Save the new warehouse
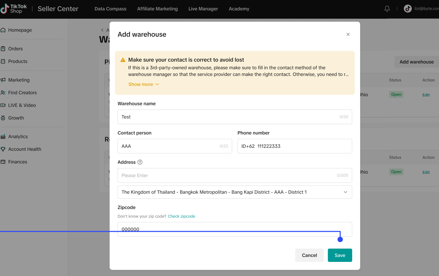The height and width of the screenshot is (276, 439). (x=340, y=255)
